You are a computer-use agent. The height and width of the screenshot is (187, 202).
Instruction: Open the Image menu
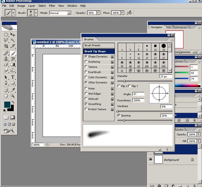point(21,6)
